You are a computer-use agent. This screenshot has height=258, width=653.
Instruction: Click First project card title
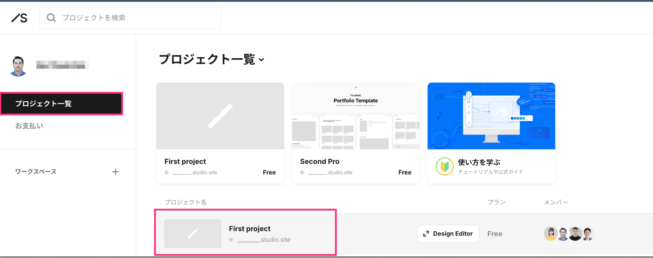(x=185, y=161)
